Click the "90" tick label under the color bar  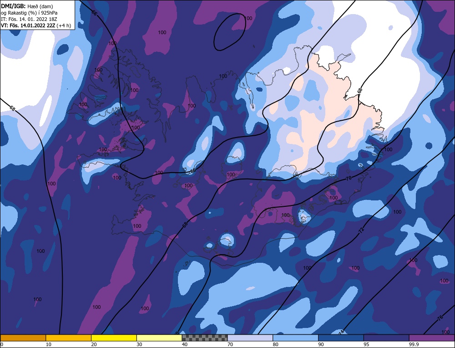click(x=321, y=344)
